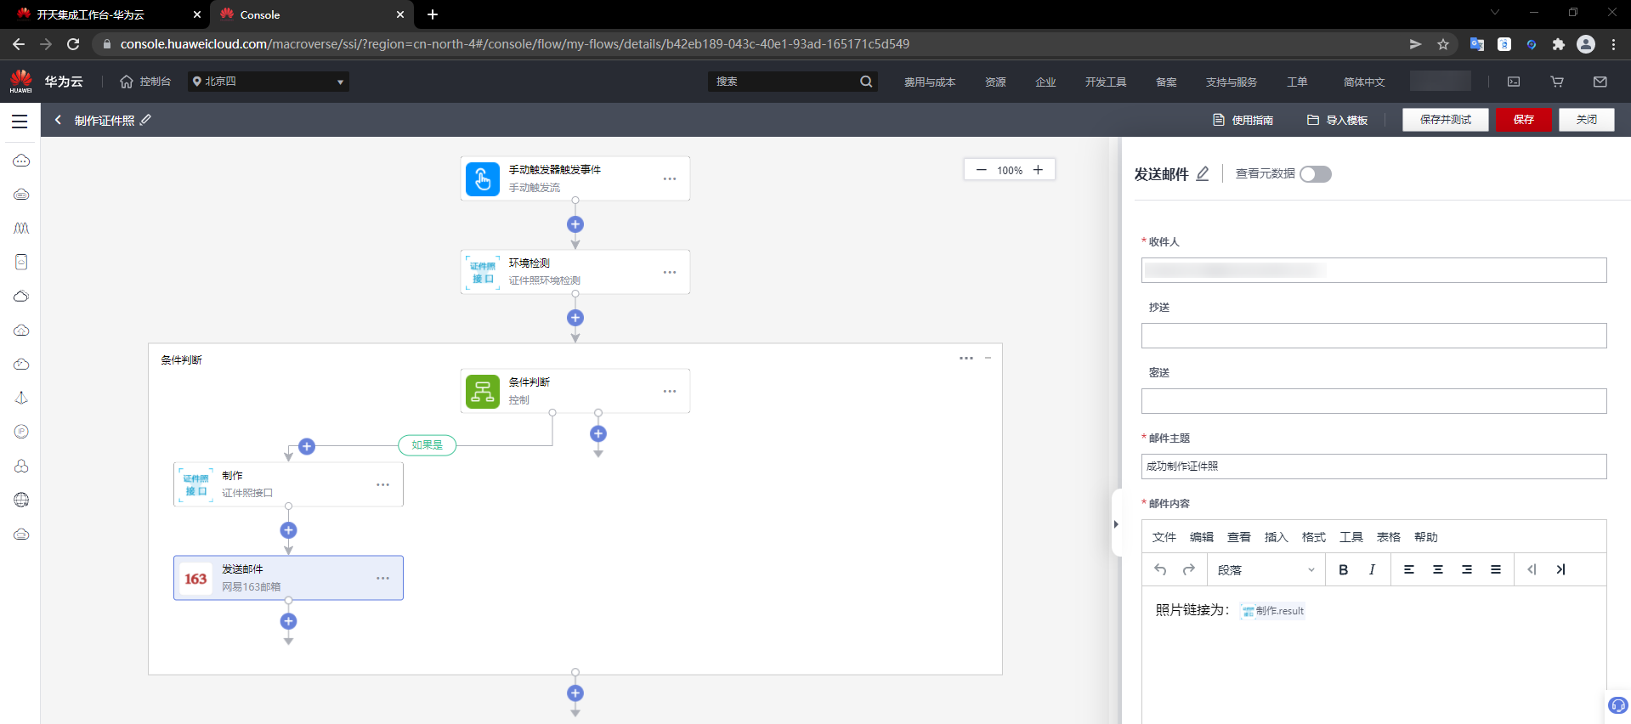Edit the flow name 制作证件照 with pencil icon
The image size is (1631, 724).
click(146, 120)
